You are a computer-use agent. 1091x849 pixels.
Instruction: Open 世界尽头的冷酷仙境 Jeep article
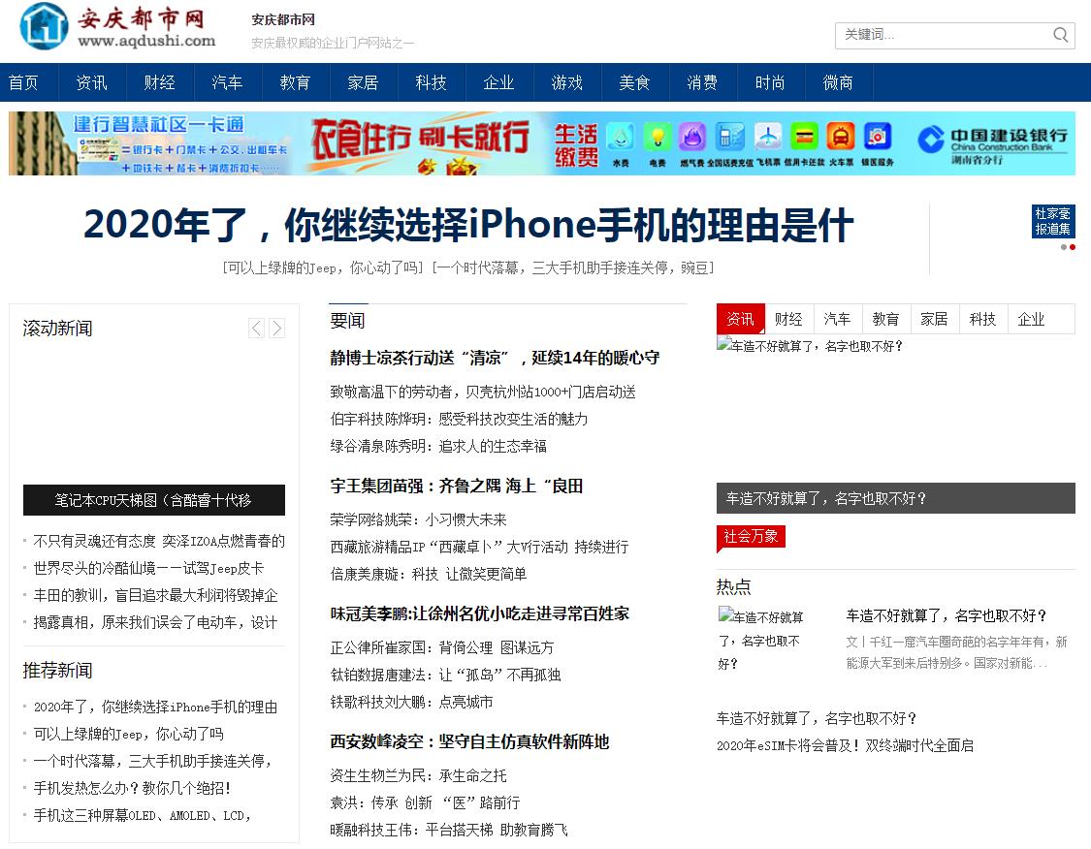coord(148,568)
